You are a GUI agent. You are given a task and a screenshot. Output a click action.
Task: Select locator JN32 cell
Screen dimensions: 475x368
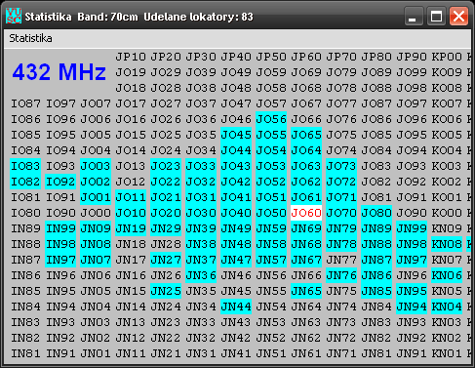pos(201,338)
